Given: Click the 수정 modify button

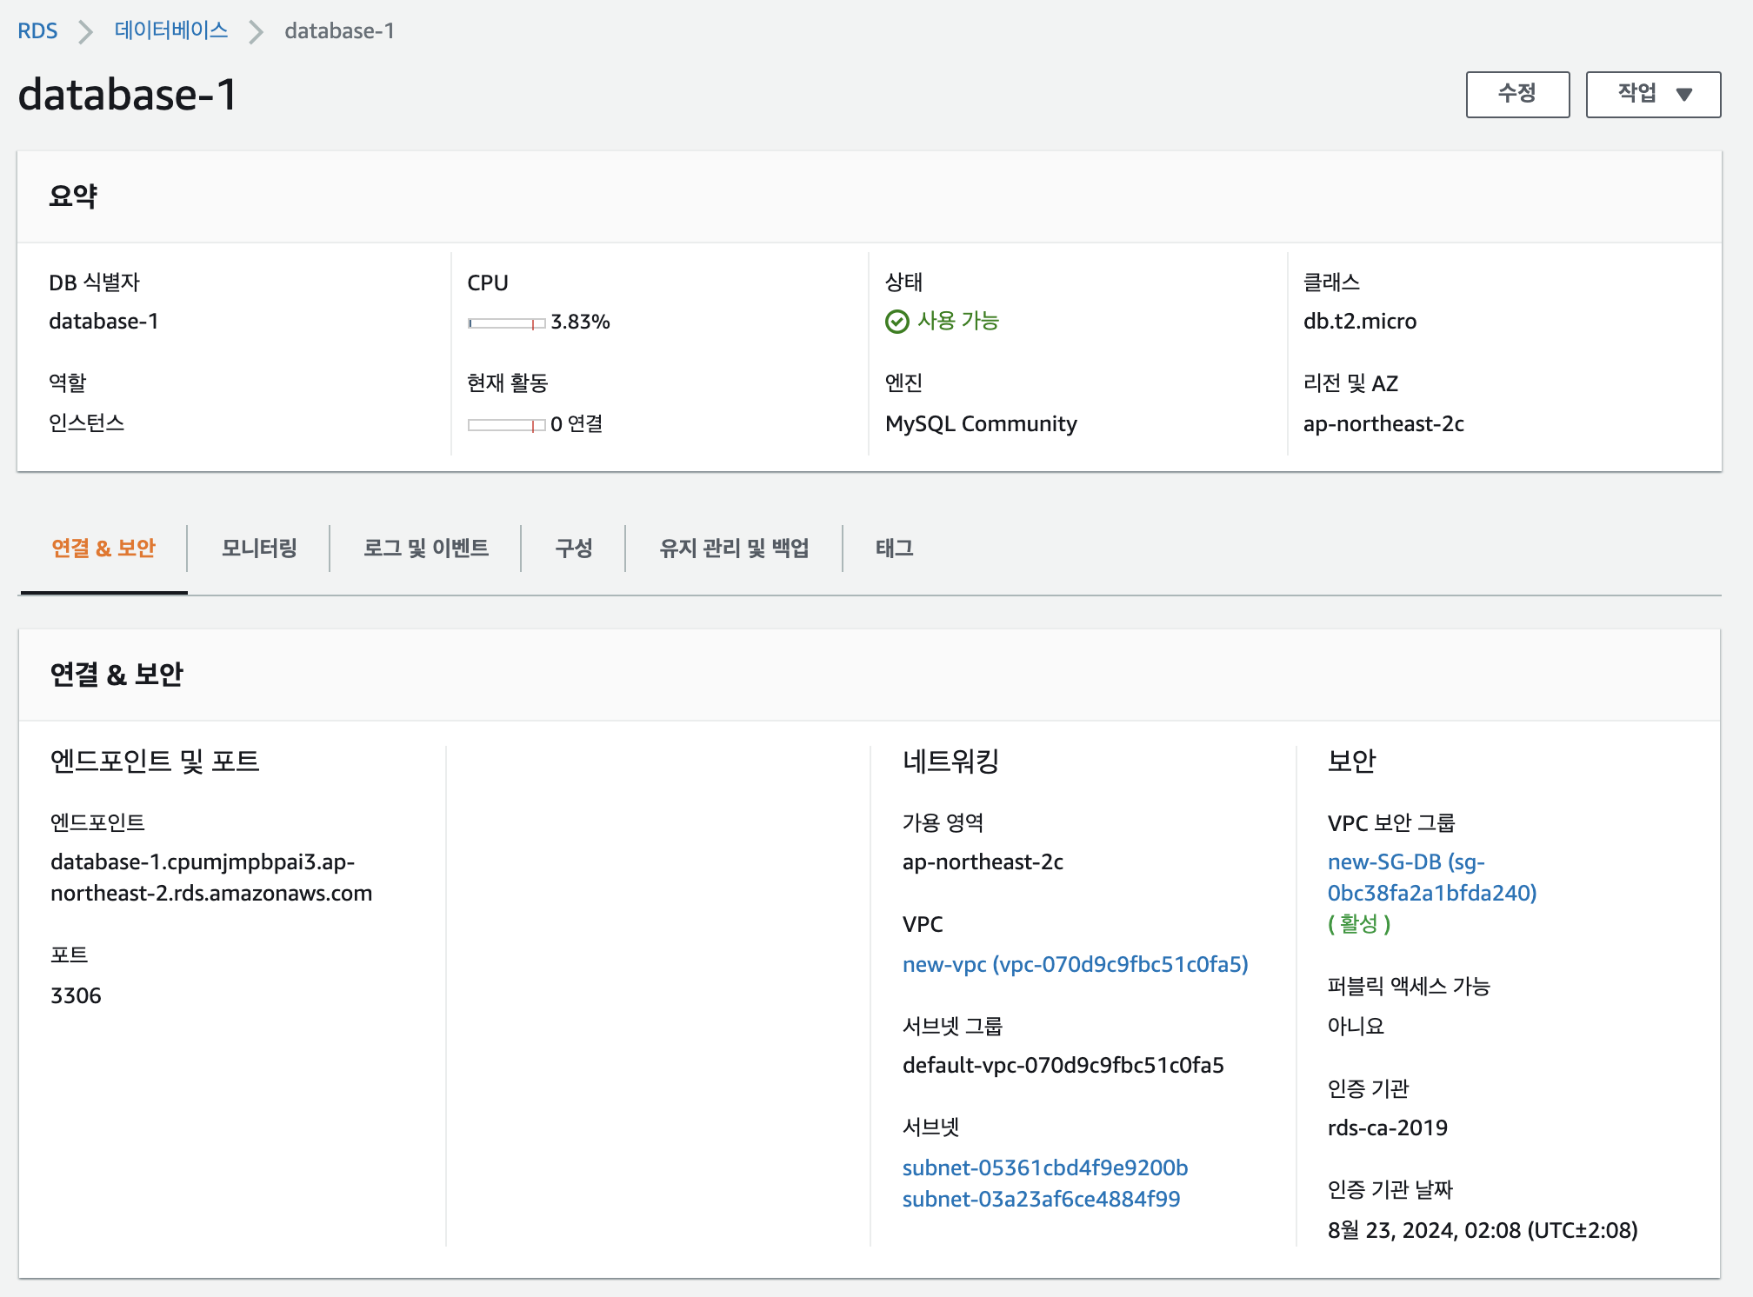Looking at the screenshot, I should click(1516, 94).
